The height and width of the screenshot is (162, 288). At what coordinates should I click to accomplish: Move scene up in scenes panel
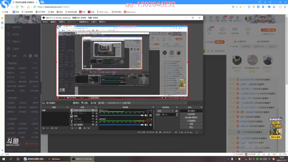[x=52, y=128]
